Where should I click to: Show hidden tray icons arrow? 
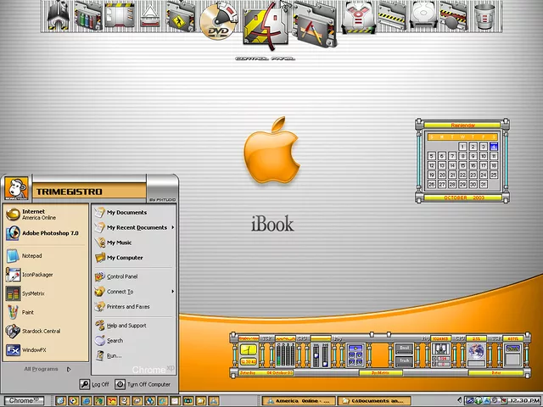tap(460, 401)
